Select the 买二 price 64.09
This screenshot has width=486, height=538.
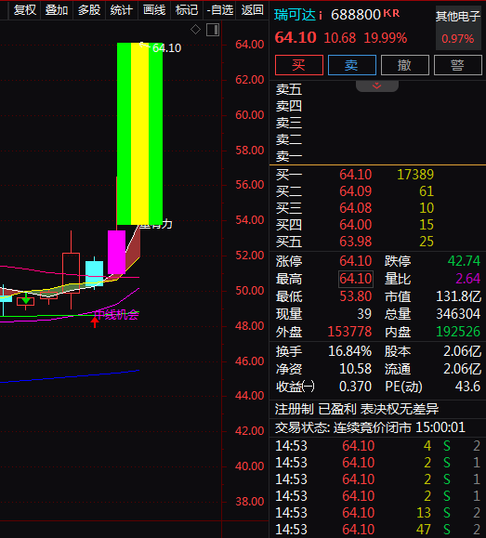[356, 191]
